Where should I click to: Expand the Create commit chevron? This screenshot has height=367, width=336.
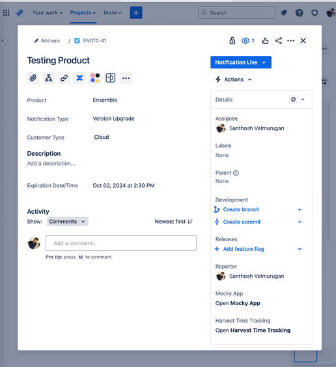point(300,222)
